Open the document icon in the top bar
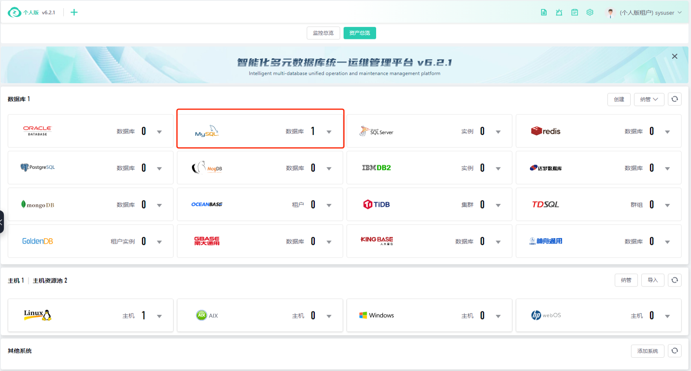Image resolution: width=691 pixels, height=371 pixels. 544,12
